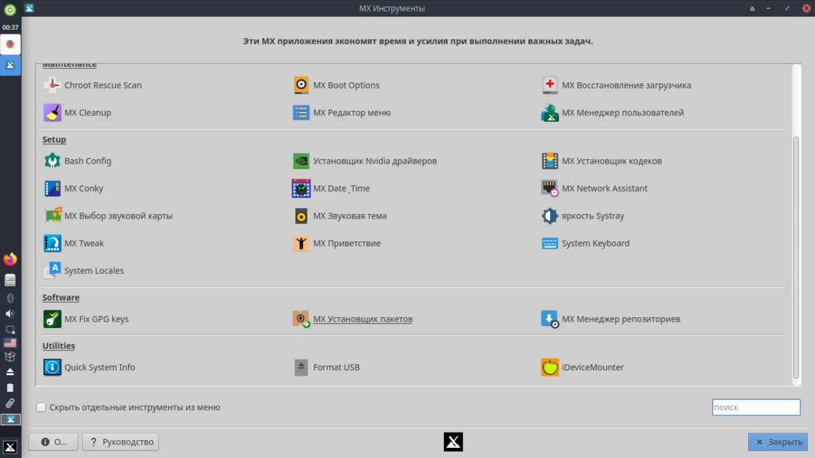Open MX Fix GPG keys icon

click(52, 319)
